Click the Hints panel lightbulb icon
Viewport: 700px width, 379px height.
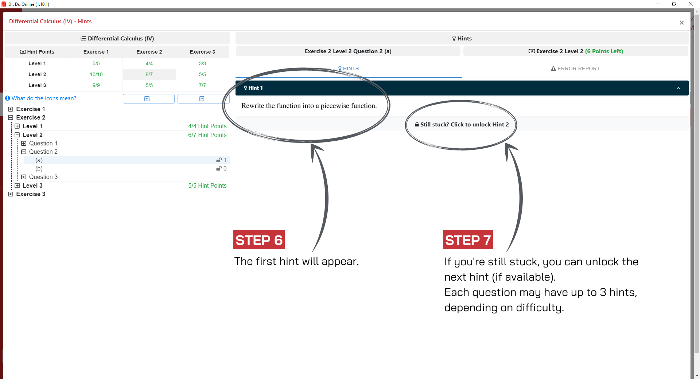(x=454, y=38)
